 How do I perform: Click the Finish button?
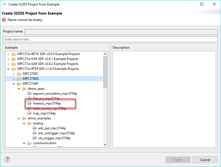(x=178, y=160)
